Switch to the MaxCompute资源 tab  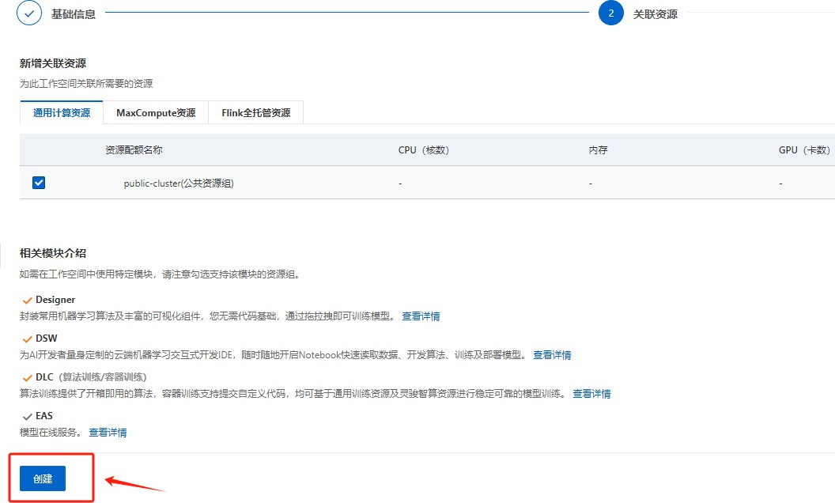(156, 113)
